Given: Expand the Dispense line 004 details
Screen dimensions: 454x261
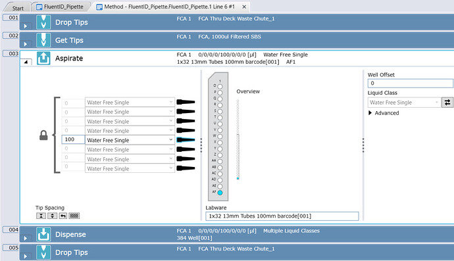Looking at the screenshot, I should tap(26, 238).
